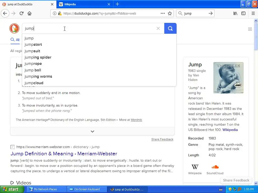Open the Windows start button
Screen dimensions: 258x193
pyautogui.click(x=12, y=189)
